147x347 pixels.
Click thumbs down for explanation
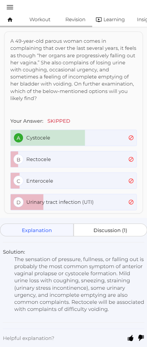coord(141,338)
